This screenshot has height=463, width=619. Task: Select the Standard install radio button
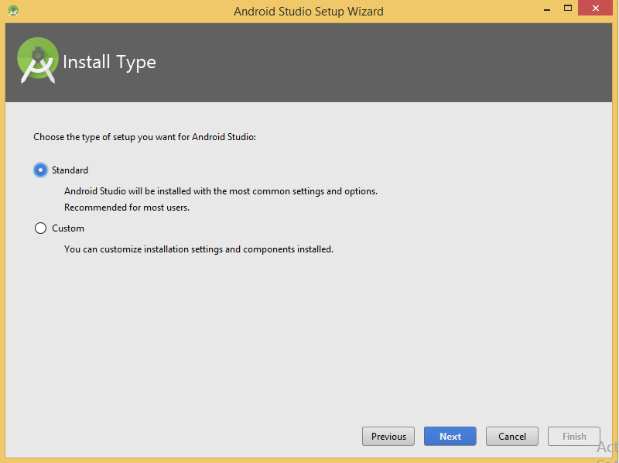coord(40,170)
